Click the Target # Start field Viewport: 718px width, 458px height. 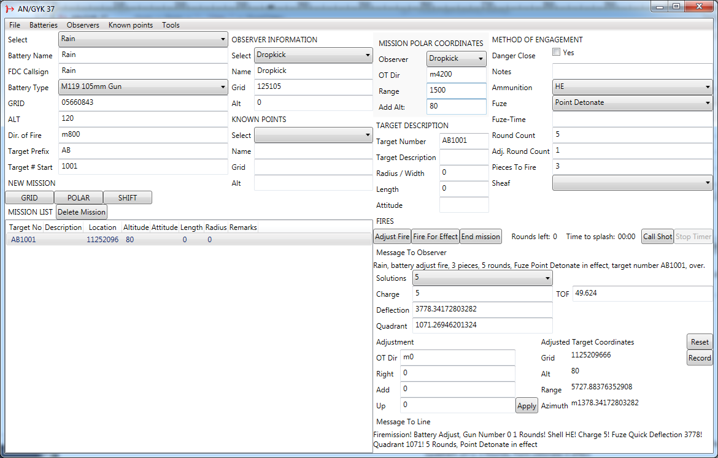143,167
